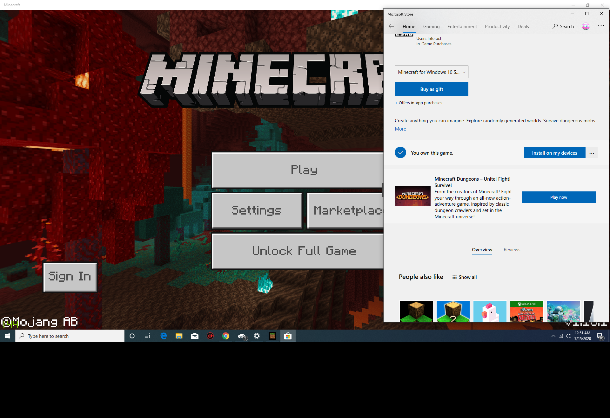Open red circular app on taskbar

coord(210,336)
